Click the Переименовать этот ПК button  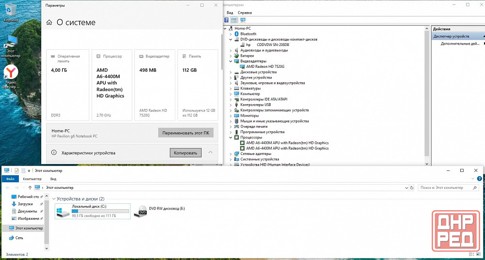point(186,133)
